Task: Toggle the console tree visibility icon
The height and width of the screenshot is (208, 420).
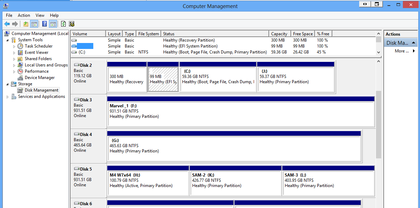Action: [x=34, y=24]
